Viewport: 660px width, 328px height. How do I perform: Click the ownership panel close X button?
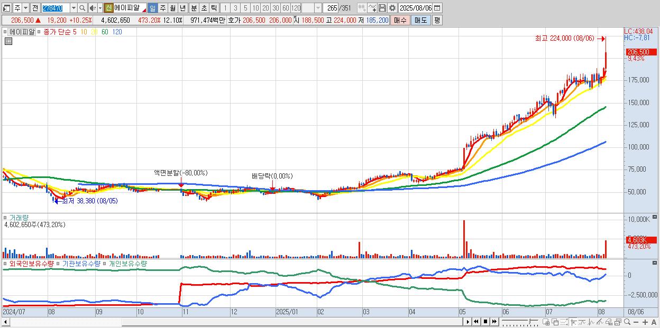pyautogui.click(x=656, y=262)
